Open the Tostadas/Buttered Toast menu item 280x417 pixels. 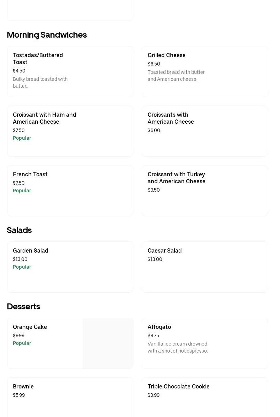coord(38,59)
